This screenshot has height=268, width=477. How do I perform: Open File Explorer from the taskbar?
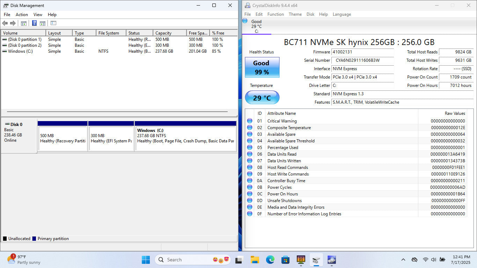tap(255, 260)
